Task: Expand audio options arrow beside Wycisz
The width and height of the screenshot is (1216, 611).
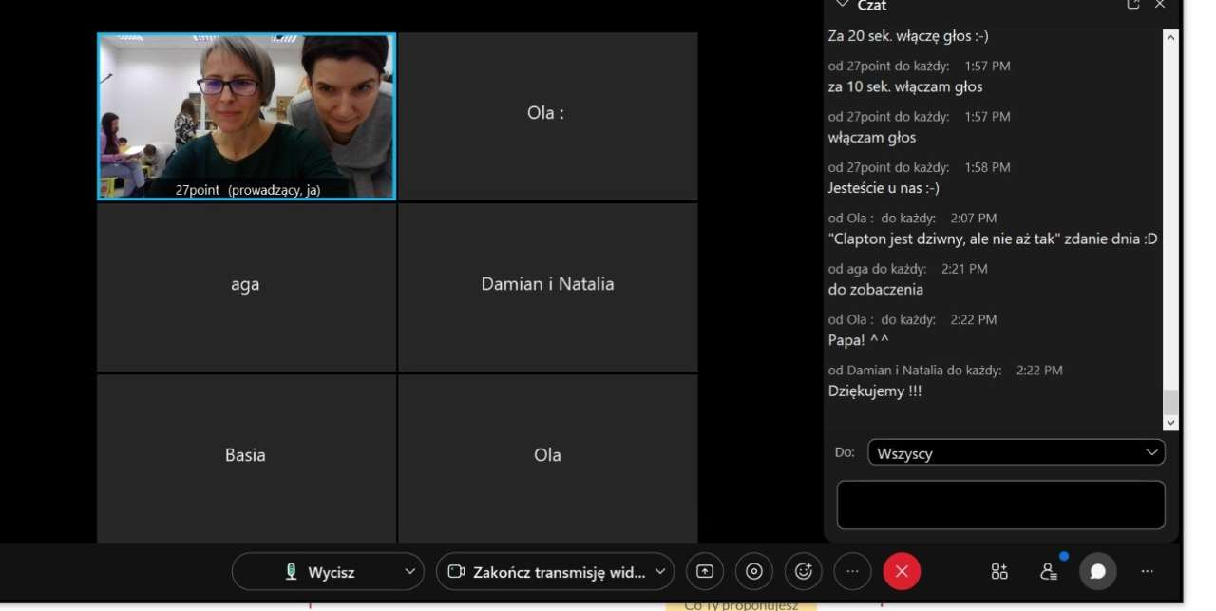Action: pyautogui.click(x=409, y=572)
